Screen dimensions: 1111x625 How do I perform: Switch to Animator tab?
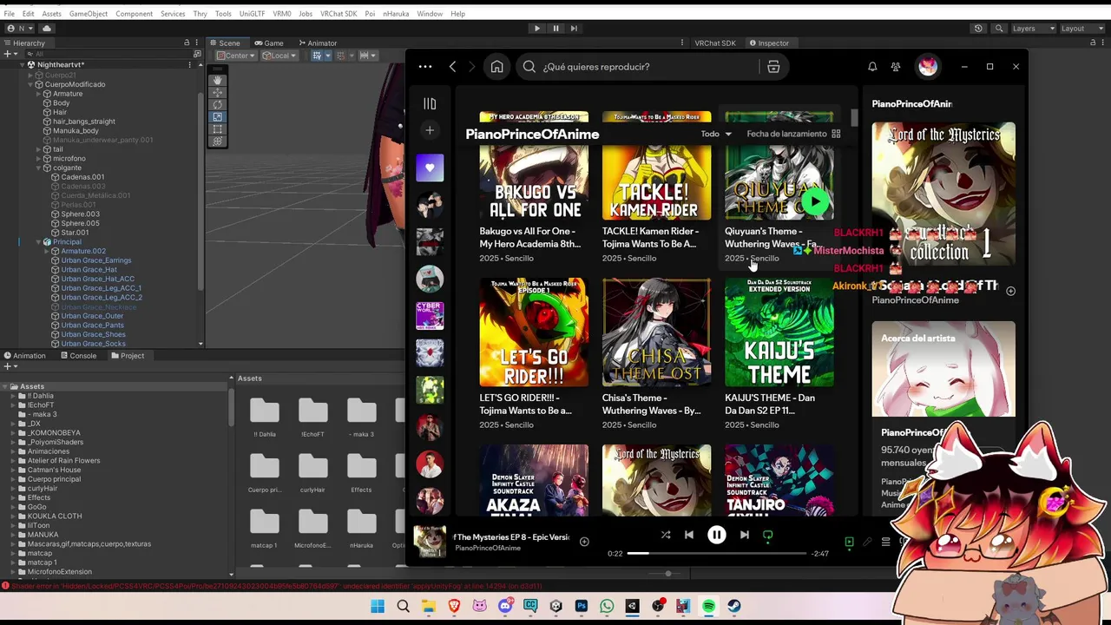317,43
